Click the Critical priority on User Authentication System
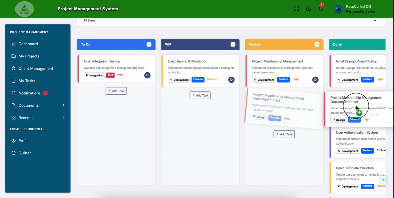This screenshot has height=198, width=394. (x=381, y=151)
